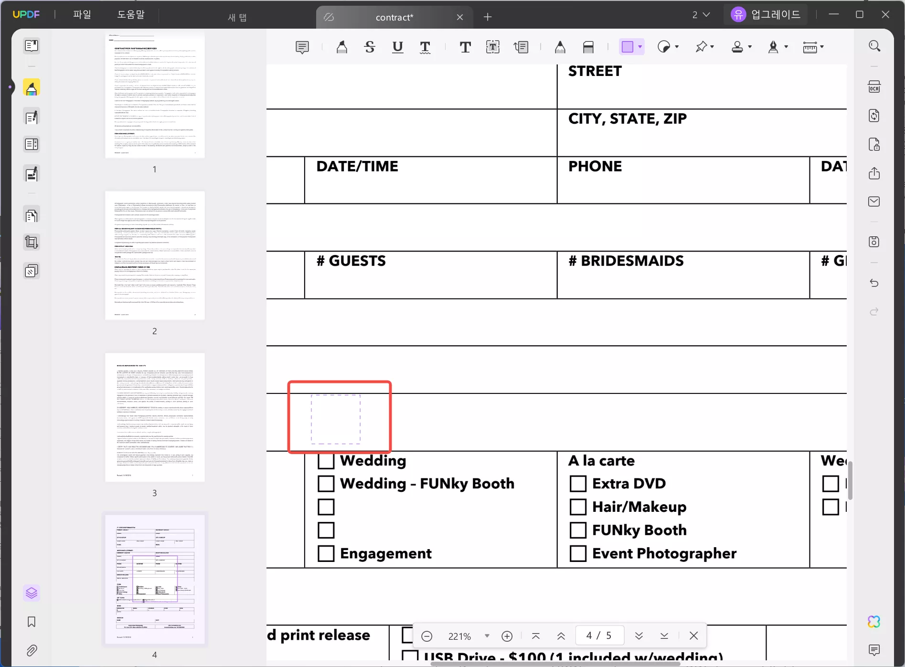Select the Text Callout tool
This screenshot has height=667, width=905.
[521, 47]
